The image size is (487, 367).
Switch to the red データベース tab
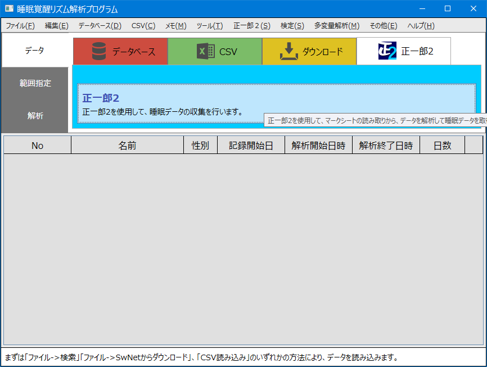(x=120, y=51)
